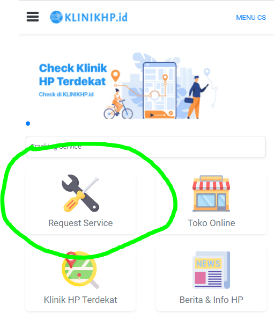Focus the Tracking Service input field
Image resolution: width=274 pixels, height=319 pixels.
coord(146,147)
